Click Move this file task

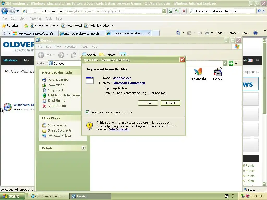(56, 85)
